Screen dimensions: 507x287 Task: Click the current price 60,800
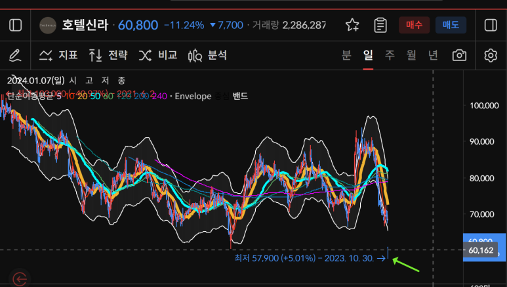(138, 25)
